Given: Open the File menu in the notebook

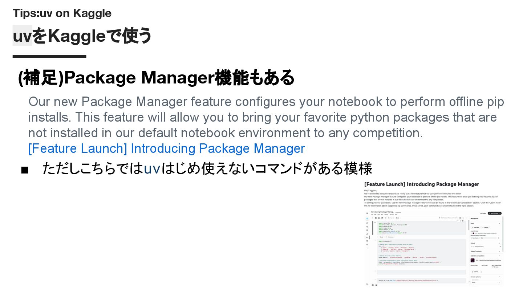Looking at the screenshot, I should click(x=372, y=215).
